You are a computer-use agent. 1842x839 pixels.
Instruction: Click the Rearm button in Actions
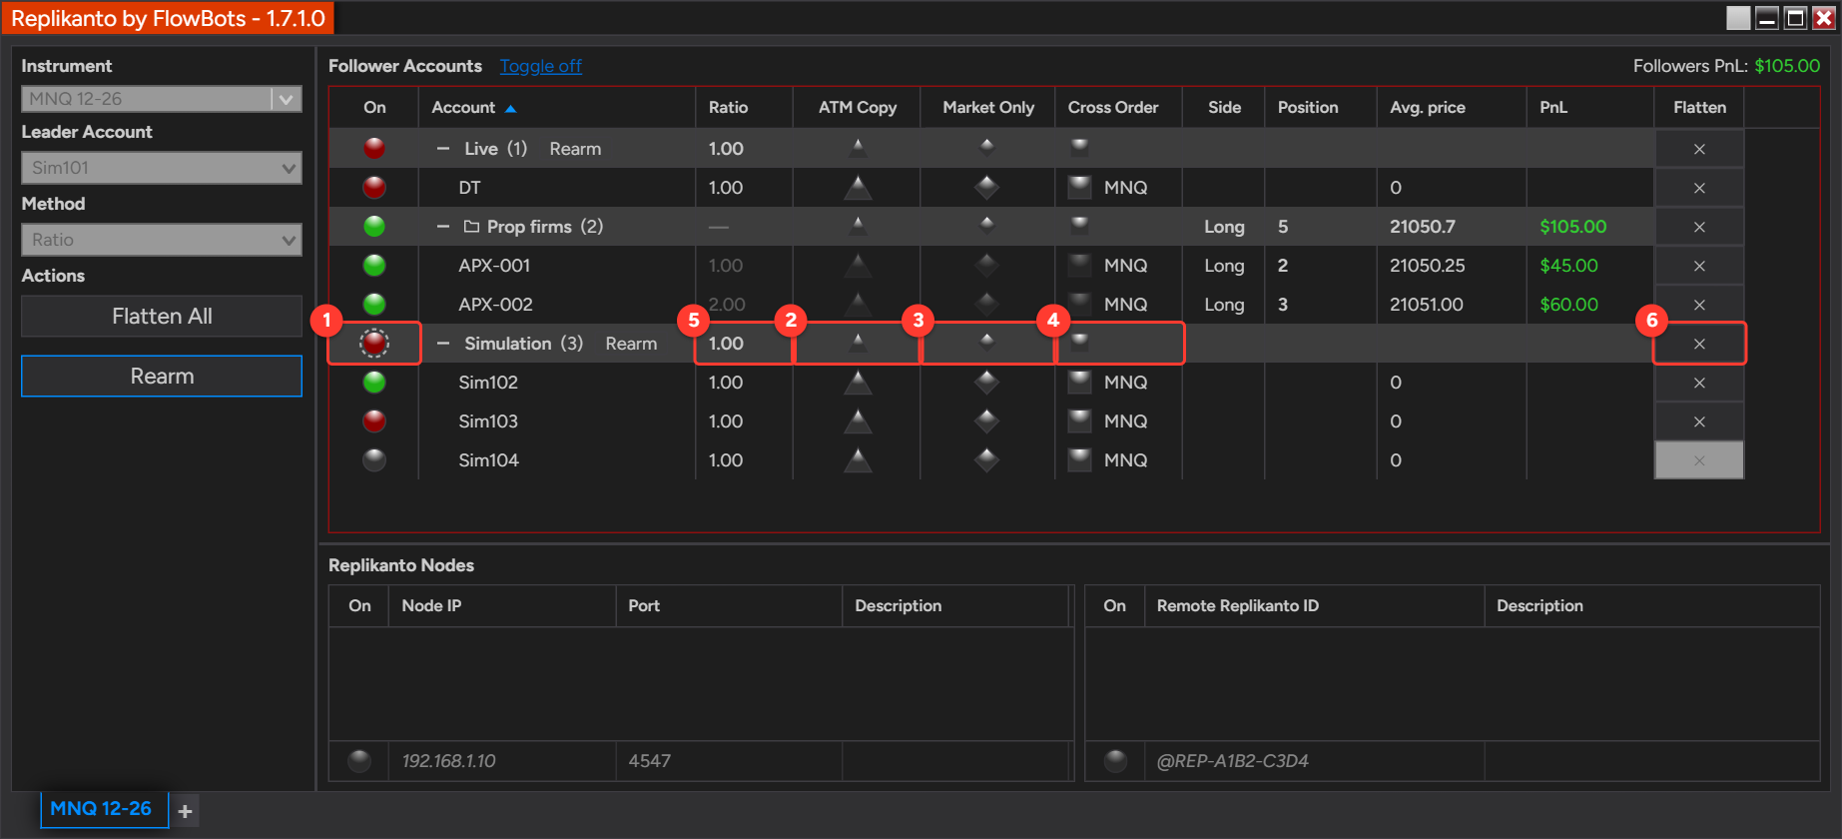point(162,376)
